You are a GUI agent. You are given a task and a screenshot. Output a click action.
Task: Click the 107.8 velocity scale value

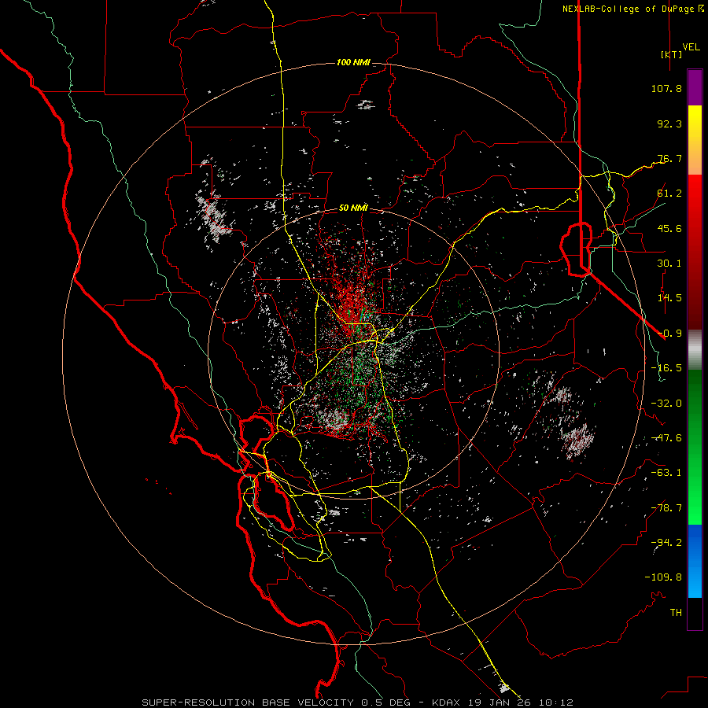pyautogui.click(x=666, y=88)
